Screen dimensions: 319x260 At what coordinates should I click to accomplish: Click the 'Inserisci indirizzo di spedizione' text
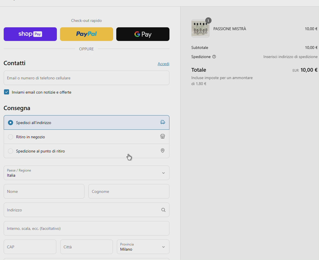coord(290,57)
